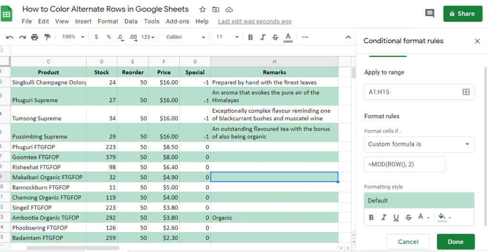Open the select data range grid icon
This screenshot has width=487, height=252.
tap(466, 92)
